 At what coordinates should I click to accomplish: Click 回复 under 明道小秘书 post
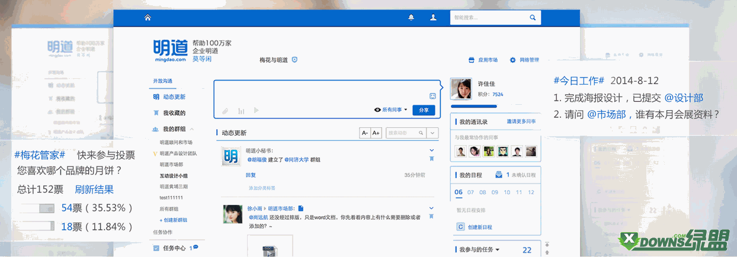point(251,175)
